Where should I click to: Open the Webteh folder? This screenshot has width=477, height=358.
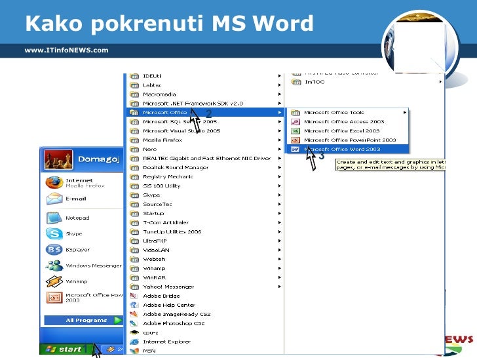tap(205, 259)
